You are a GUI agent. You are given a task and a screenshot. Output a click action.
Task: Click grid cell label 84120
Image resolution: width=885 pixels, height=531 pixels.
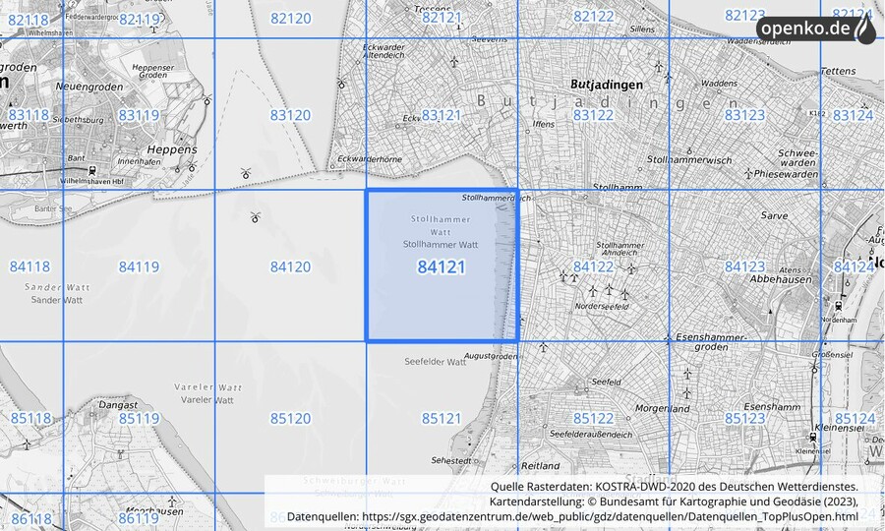tap(290, 266)
